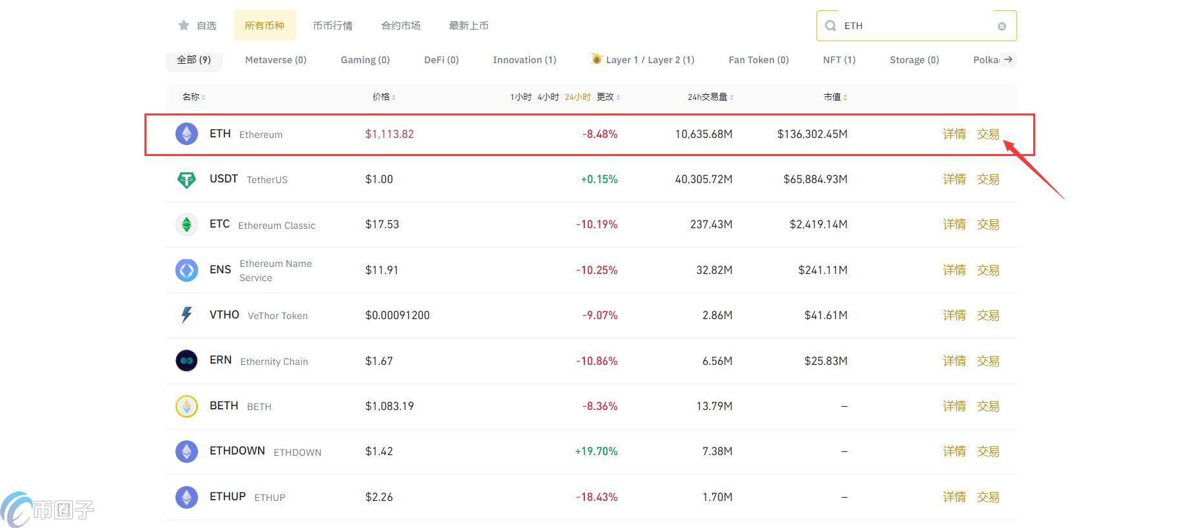Click the Ethereum ETH coin icon

(x=186, y=134)
